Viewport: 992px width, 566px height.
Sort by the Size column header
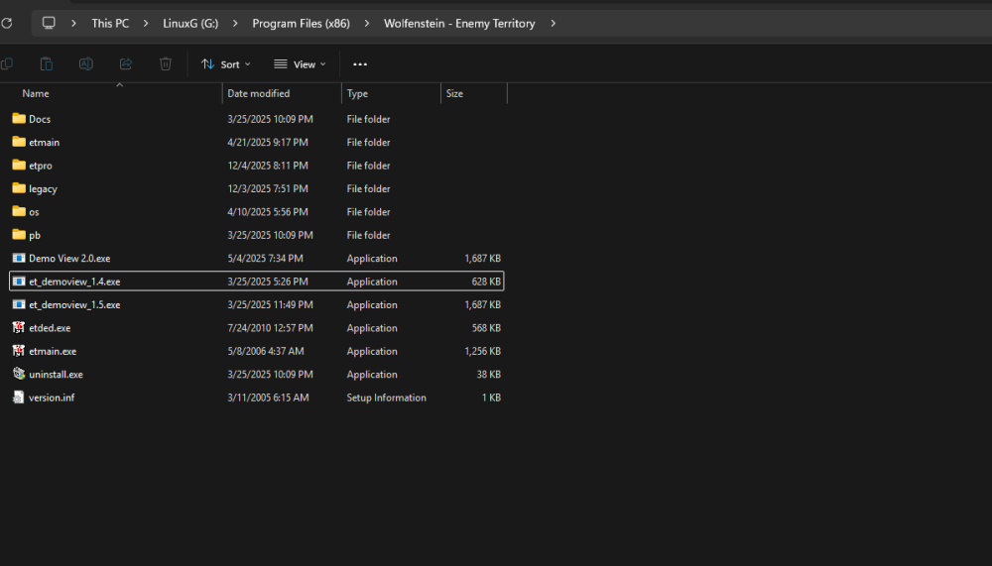point(454,93)
